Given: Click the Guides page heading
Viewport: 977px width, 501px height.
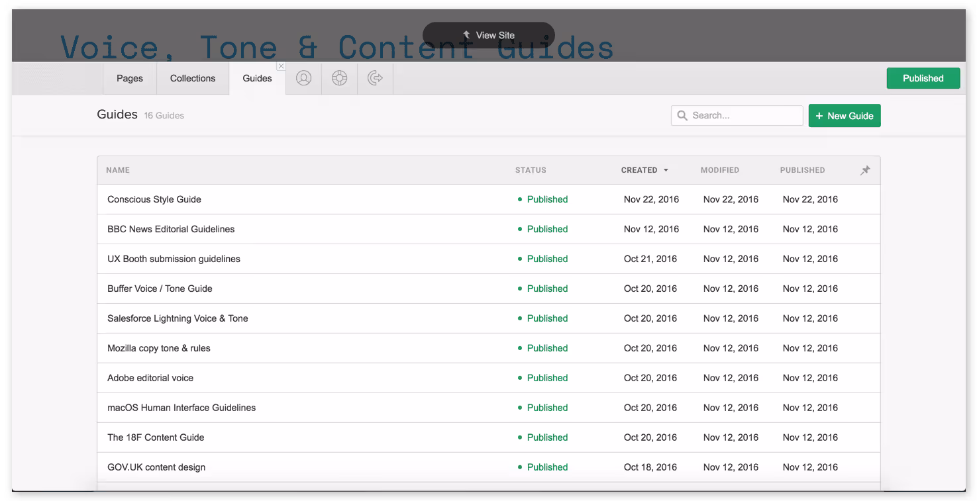Looking at the screenshot, I should point(117,114).
